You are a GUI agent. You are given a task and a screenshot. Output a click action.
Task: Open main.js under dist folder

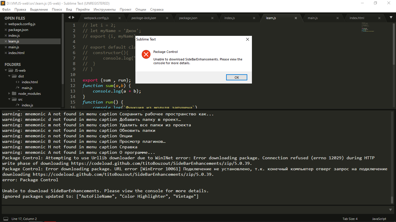tap(27, 88)
